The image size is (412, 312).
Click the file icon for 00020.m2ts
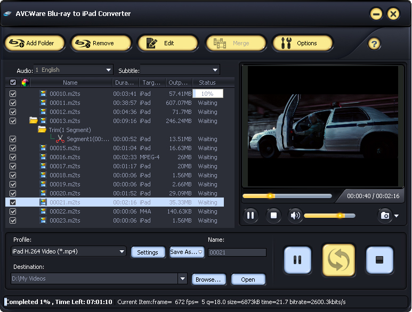pyautogui.click(x=43, y=193)
